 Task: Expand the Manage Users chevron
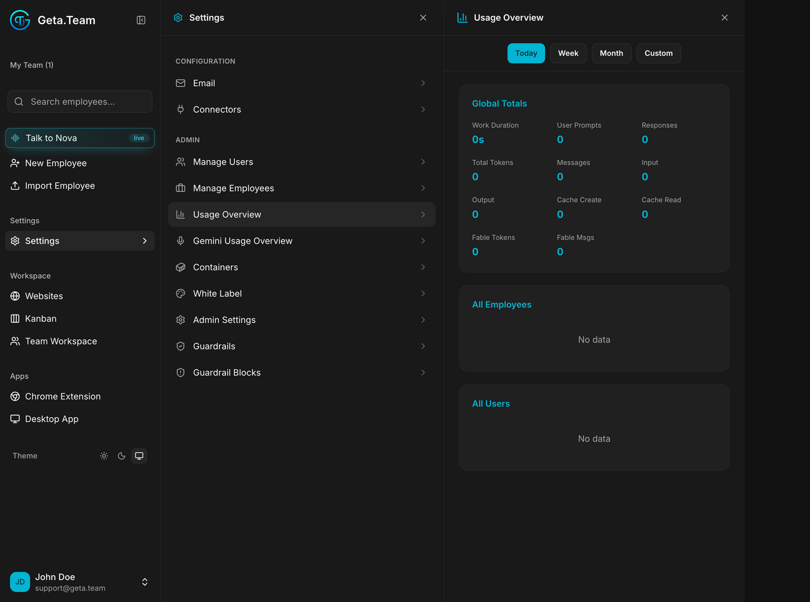click(423, 162)
